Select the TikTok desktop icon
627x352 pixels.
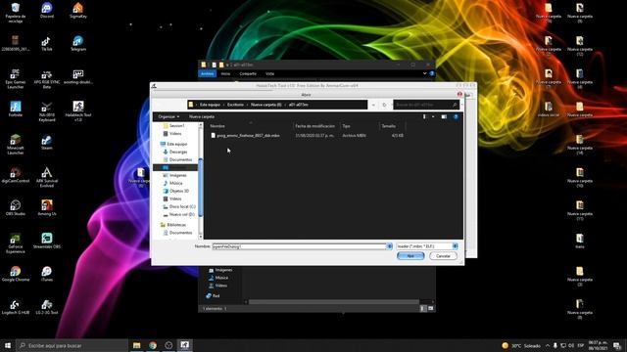click(47, 43)
